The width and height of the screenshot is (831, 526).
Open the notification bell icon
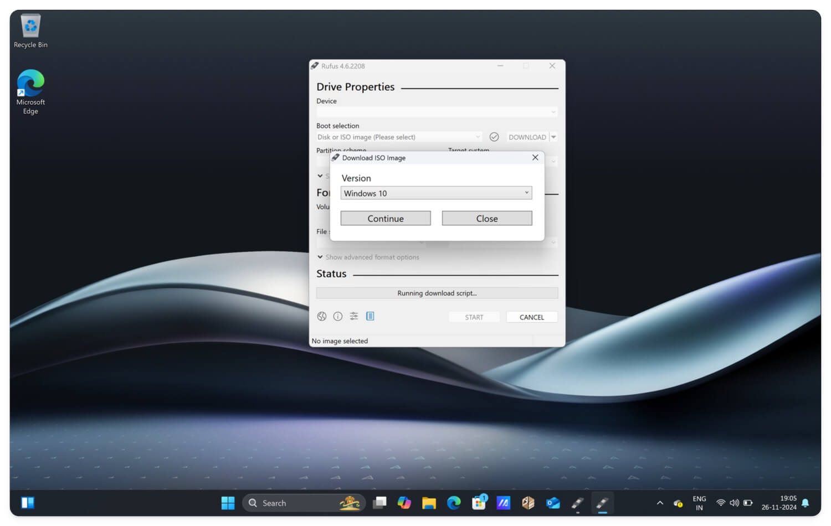806,503
